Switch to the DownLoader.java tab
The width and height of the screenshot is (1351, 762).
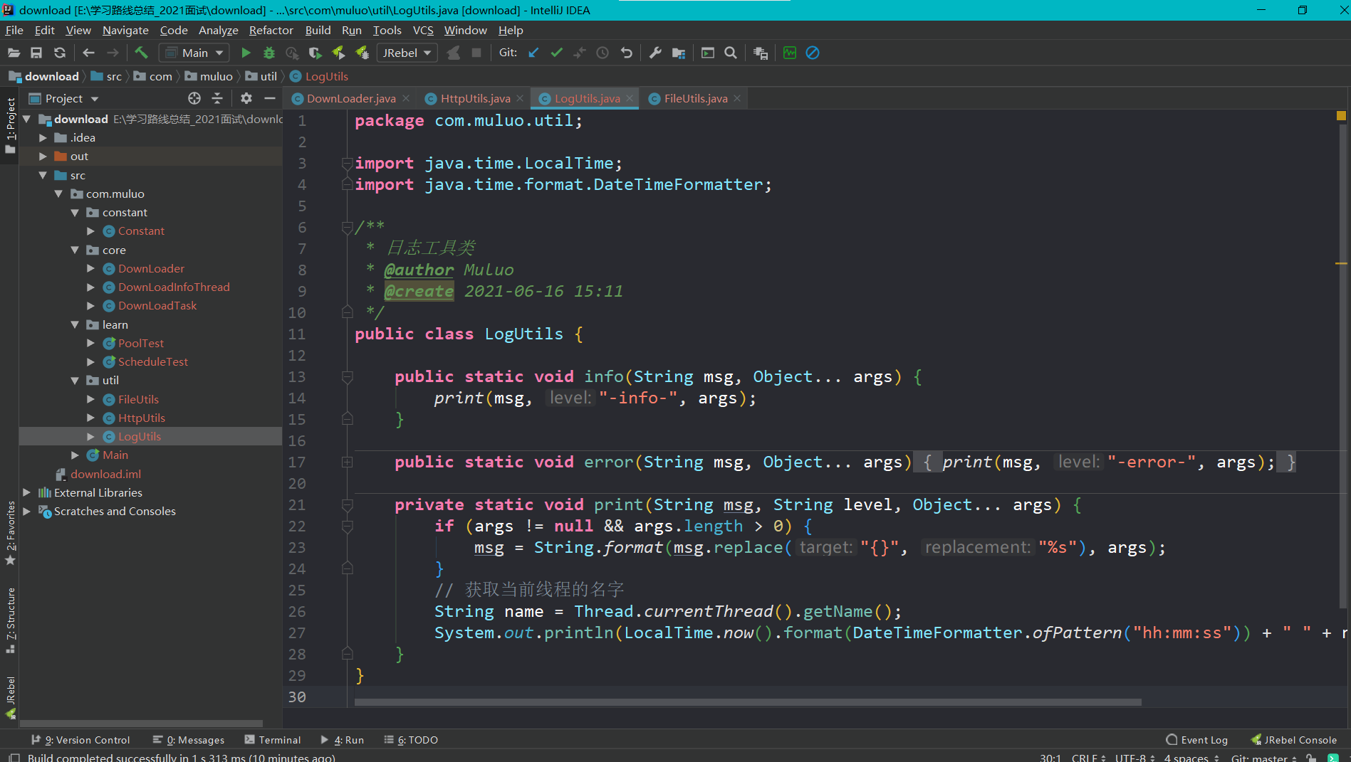(351, 98)
